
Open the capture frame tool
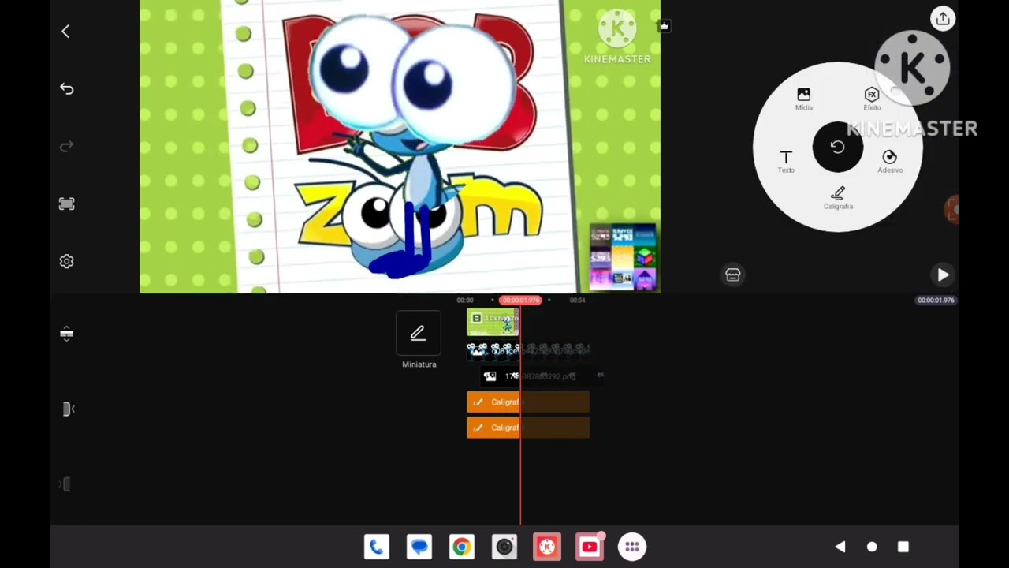pyautogui.click(x=66, y=204)
